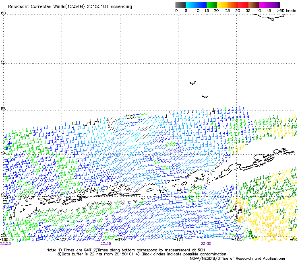This screenshot has width=298, height=261.
Task: Click the '22:59' time label
Action: point(106,243)
